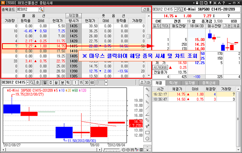Switch to the 일자별 tab
Screen dimensions: 242x153
[x=190, y=83]
